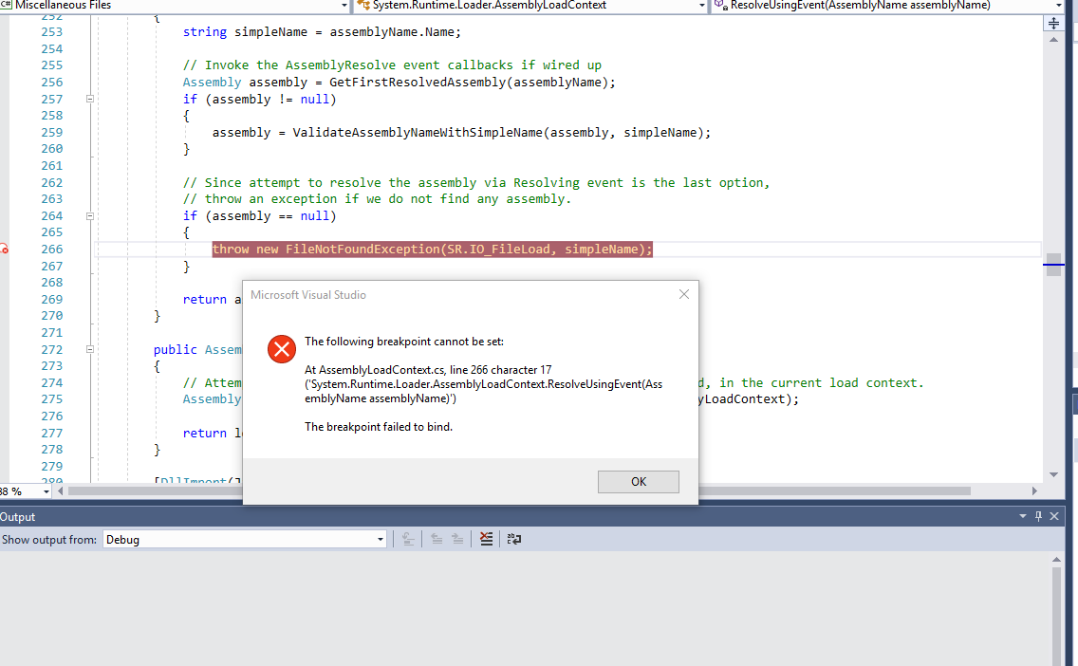Open ResolveUsingEvent member dropdown
1078x666 pixels.
point(1059,6)
